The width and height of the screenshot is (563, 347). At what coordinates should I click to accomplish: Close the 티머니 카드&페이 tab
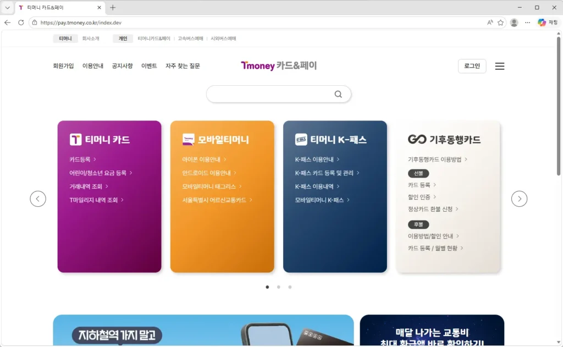99,8
